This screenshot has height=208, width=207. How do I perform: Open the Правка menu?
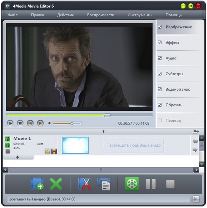pos(37,15)
